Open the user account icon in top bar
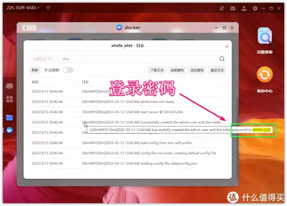This screenshot has width=287, height=206. click(x=244, y=8)
